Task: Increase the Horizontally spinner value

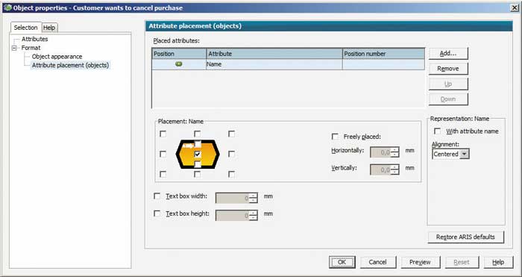Action: click(394, 150)
